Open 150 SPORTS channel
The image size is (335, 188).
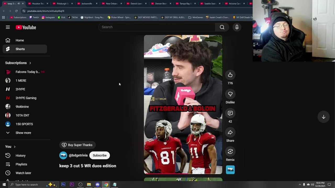(x=25, y=124)
